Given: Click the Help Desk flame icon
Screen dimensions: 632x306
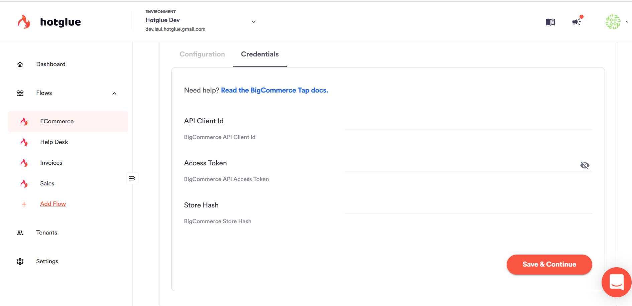Looking at the screenshot, I should click(x=24, y=142).
